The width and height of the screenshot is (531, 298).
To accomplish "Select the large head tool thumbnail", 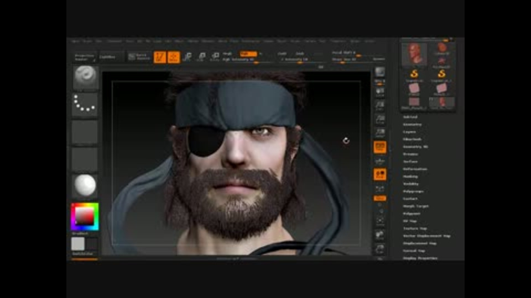I will (414, 54).
